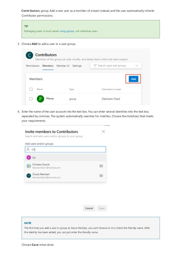Go to the Settings tab
The width and height of the screenshot is (182, 258).
coord(77,66)
